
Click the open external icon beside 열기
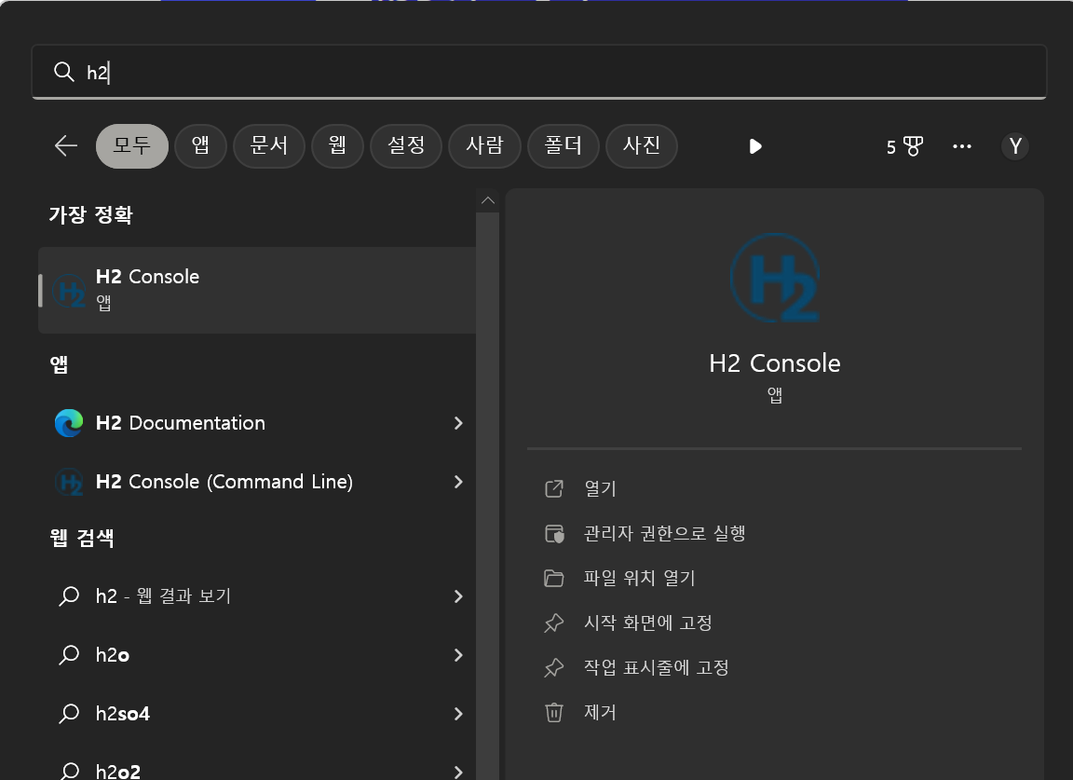553,488
